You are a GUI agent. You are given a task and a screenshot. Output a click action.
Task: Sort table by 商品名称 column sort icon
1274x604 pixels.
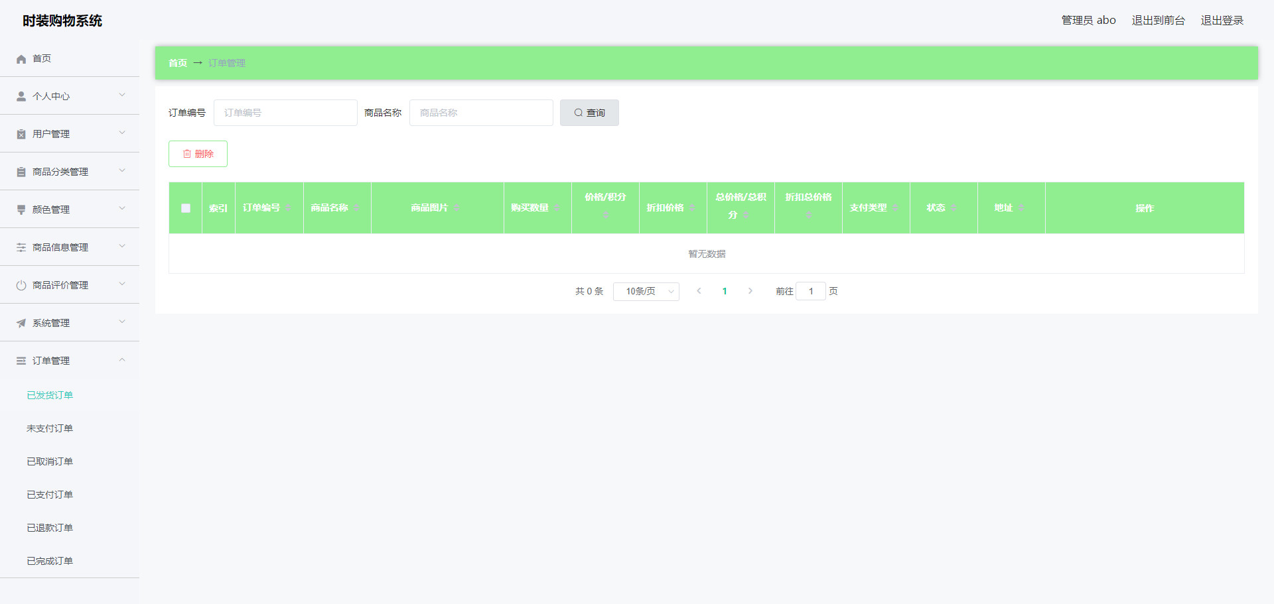[x=356, y=208]
